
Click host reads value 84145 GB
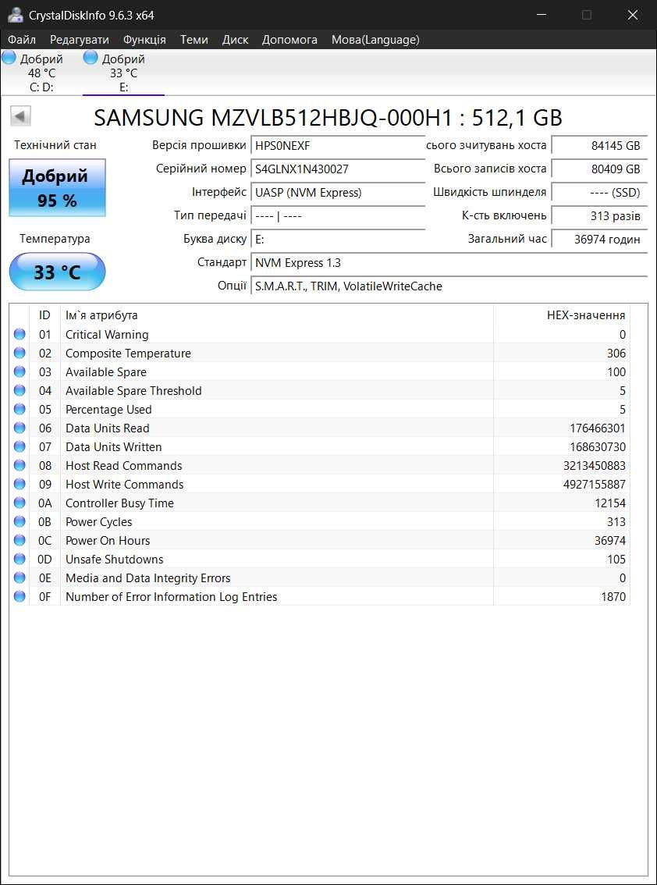pos(598,146)
